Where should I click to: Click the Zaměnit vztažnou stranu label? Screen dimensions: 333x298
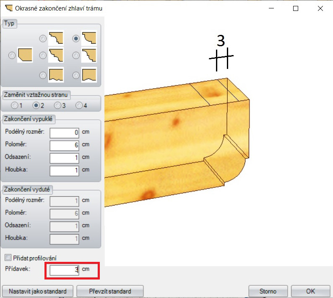click(36, 95)
